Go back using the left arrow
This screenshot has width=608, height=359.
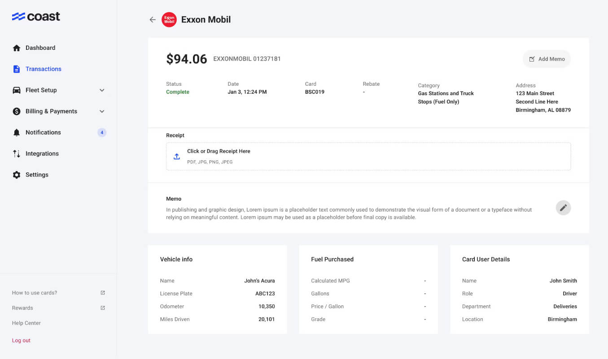153,20
